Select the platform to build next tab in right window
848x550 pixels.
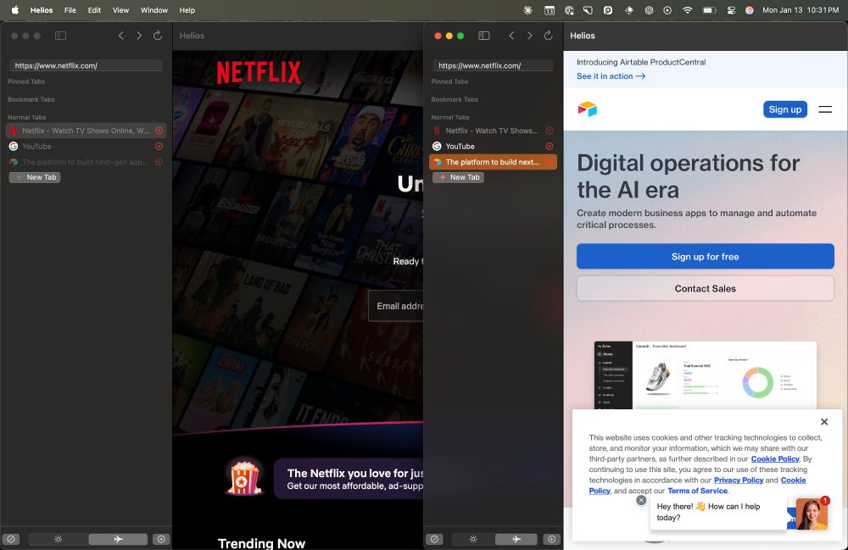[493, 162]
